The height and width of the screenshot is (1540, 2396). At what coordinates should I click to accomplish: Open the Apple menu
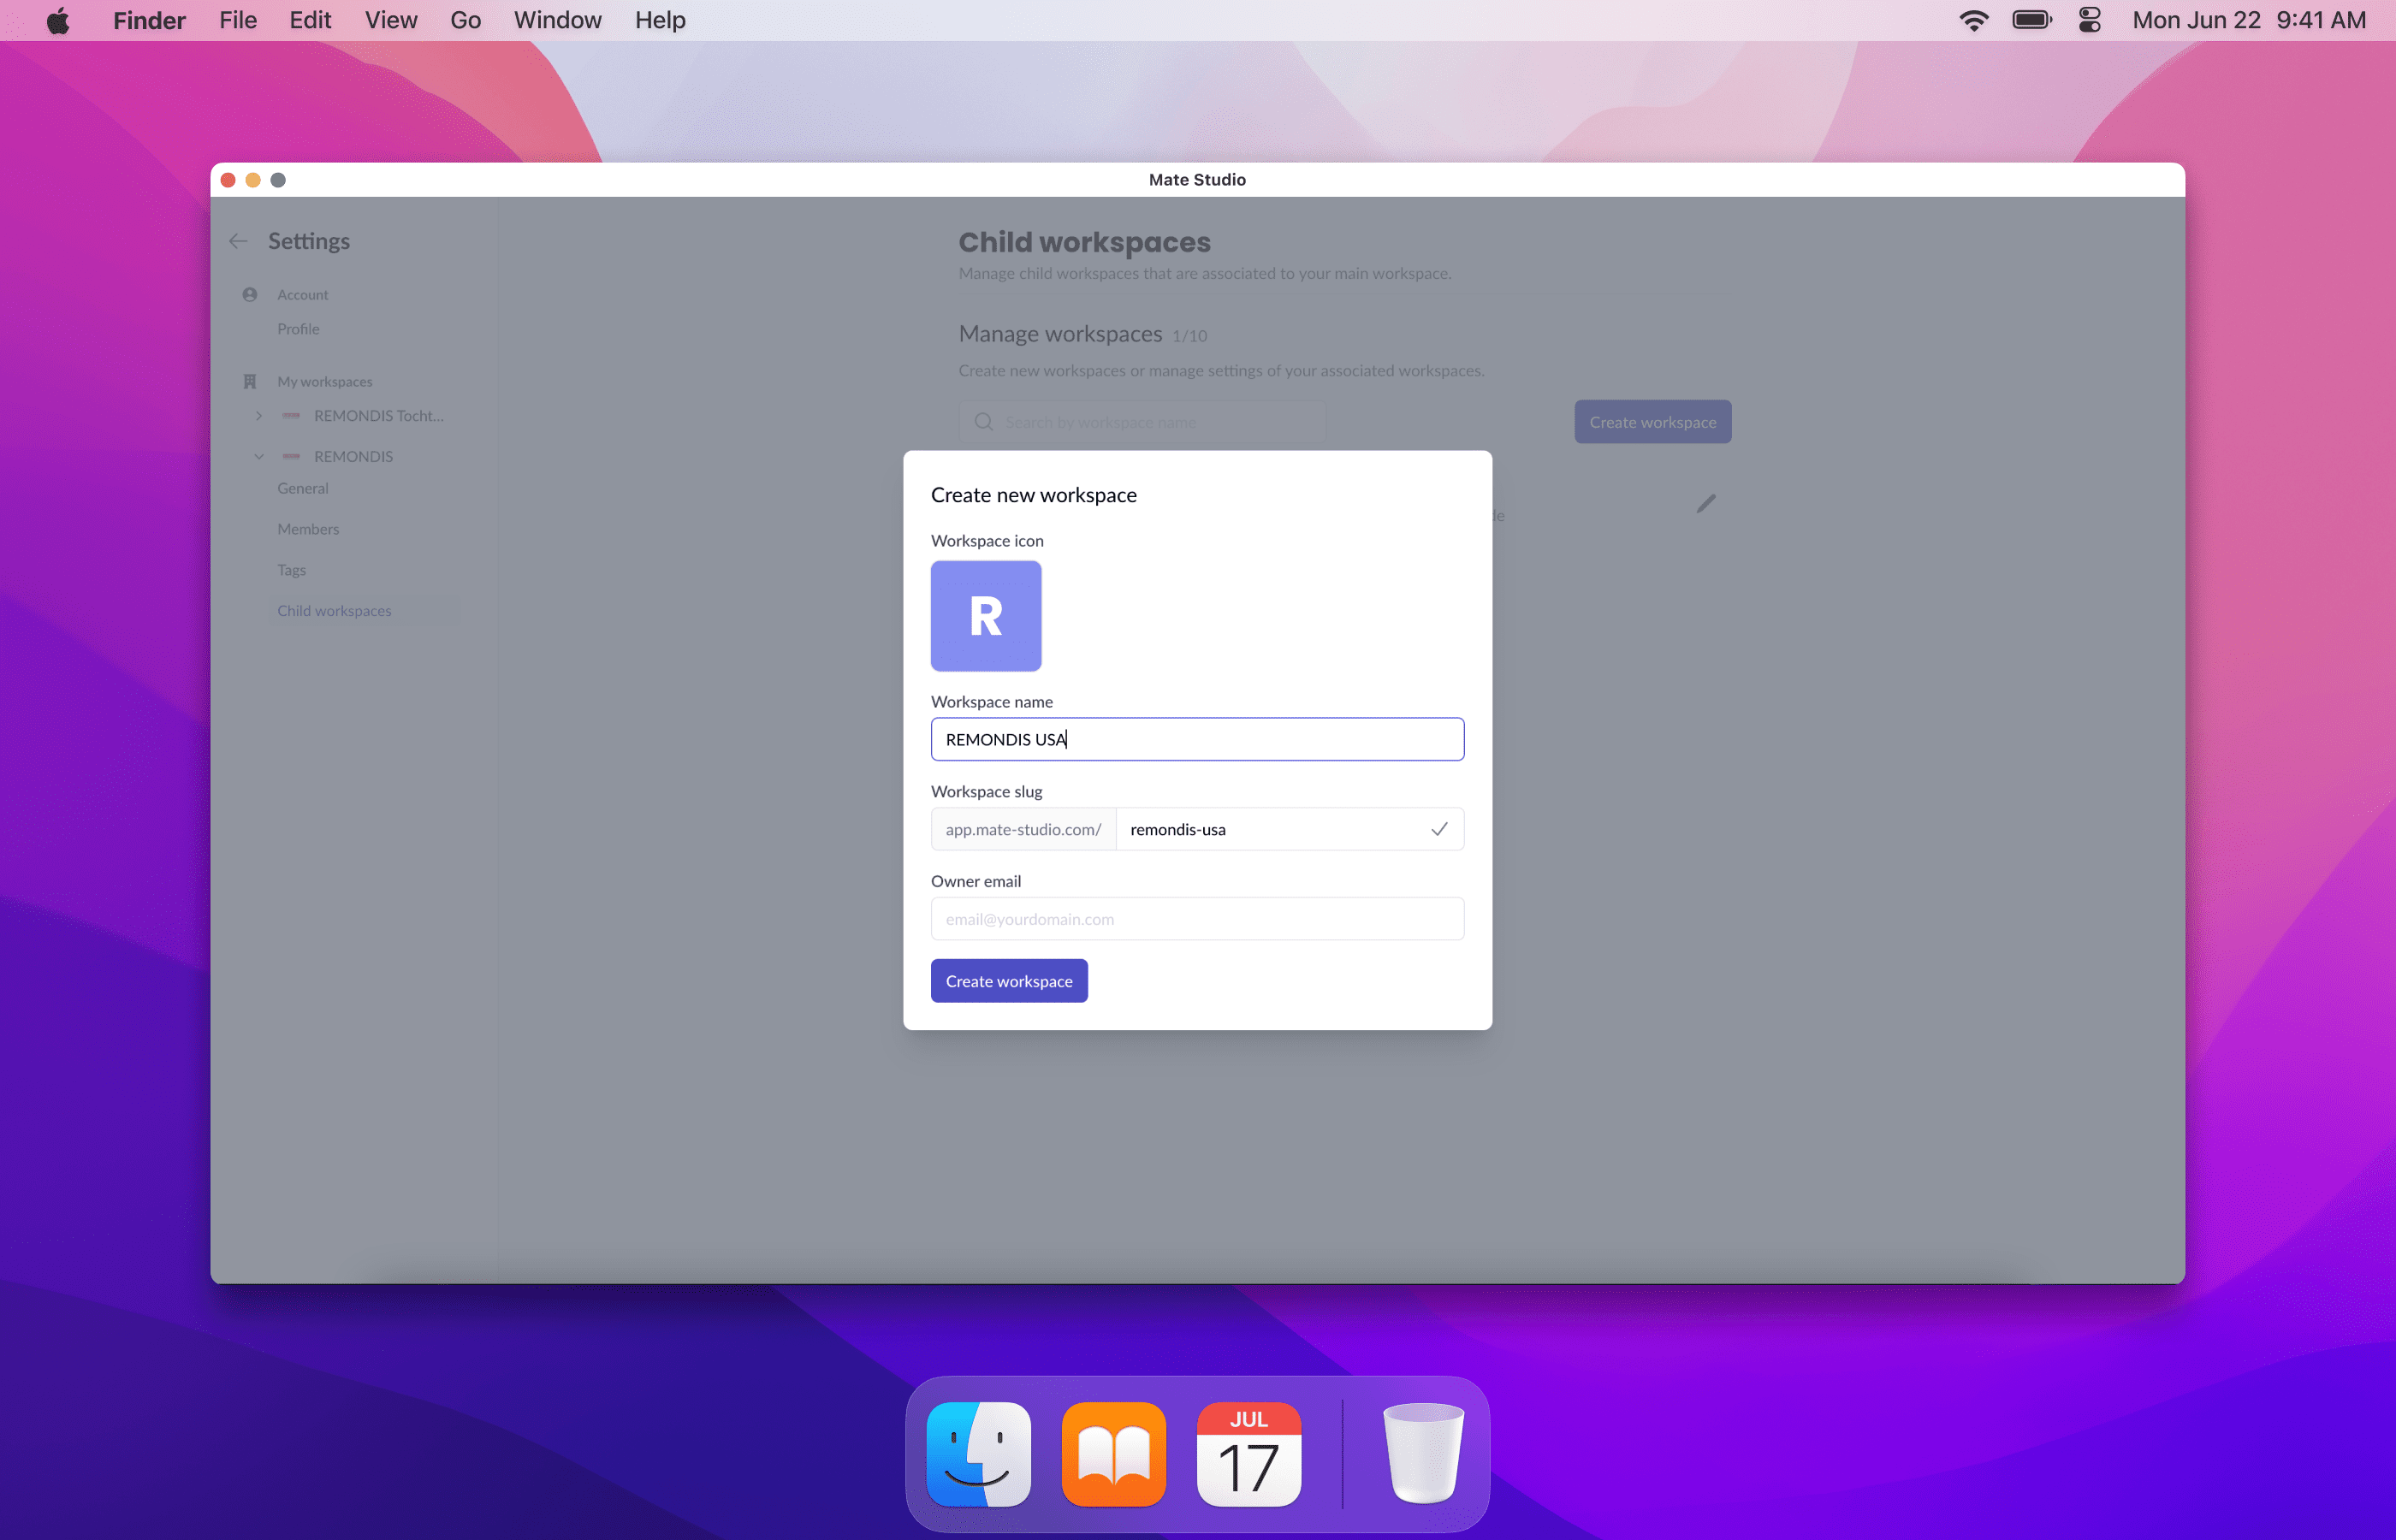[x=58, y=20]
